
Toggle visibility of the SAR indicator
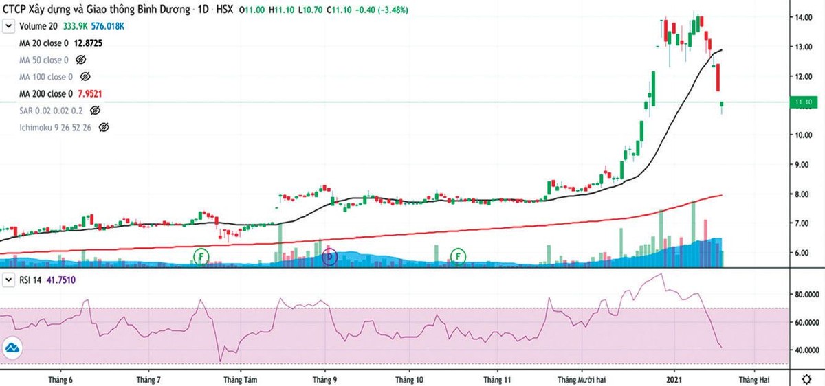[96, 111]
